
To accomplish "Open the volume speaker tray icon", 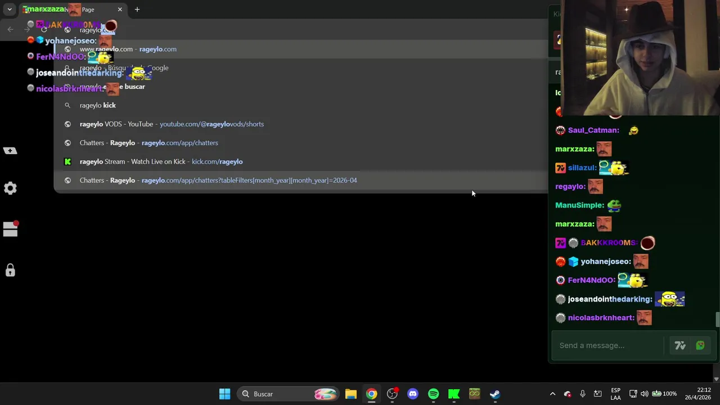I will pyautogui.click(x=644, y=394).
